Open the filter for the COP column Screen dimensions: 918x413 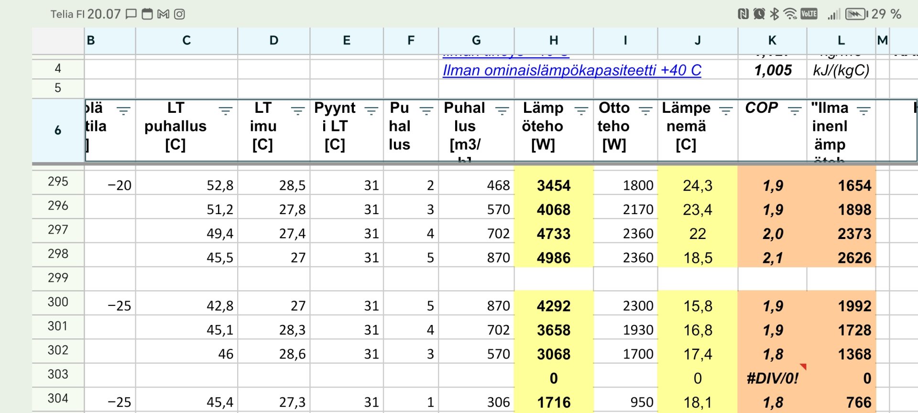pyautogui.click(x=795, y=111)
